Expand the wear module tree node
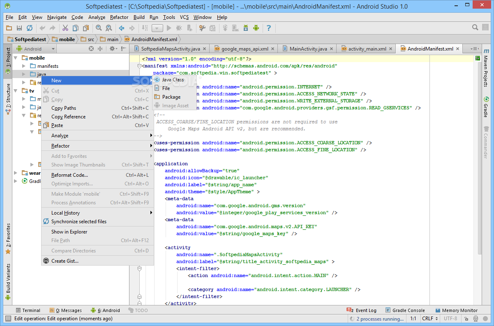Viewport: 494px width, 326px height. pyautogui.click(x=16, y=173)
